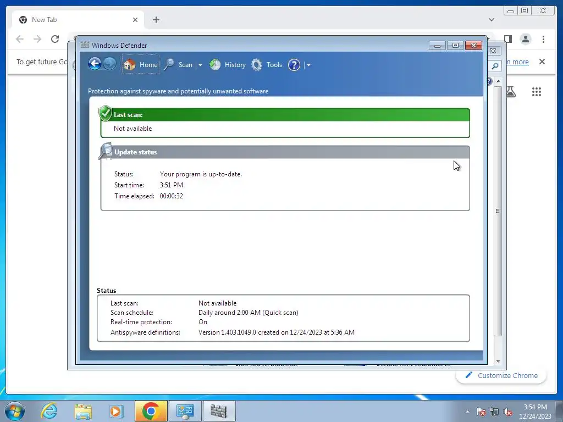Switch to Chrome in the taskbar

(x=151, y=411)
